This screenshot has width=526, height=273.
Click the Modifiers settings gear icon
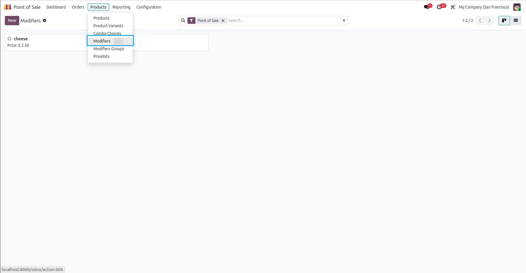(x=45, y=20)
